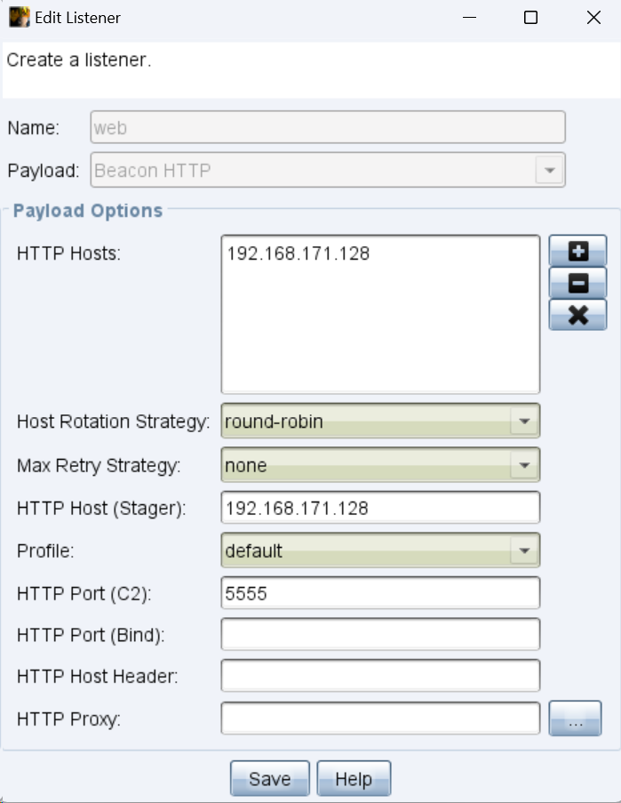
Task: Maximize the Edit Listener window
Action: 530,17
